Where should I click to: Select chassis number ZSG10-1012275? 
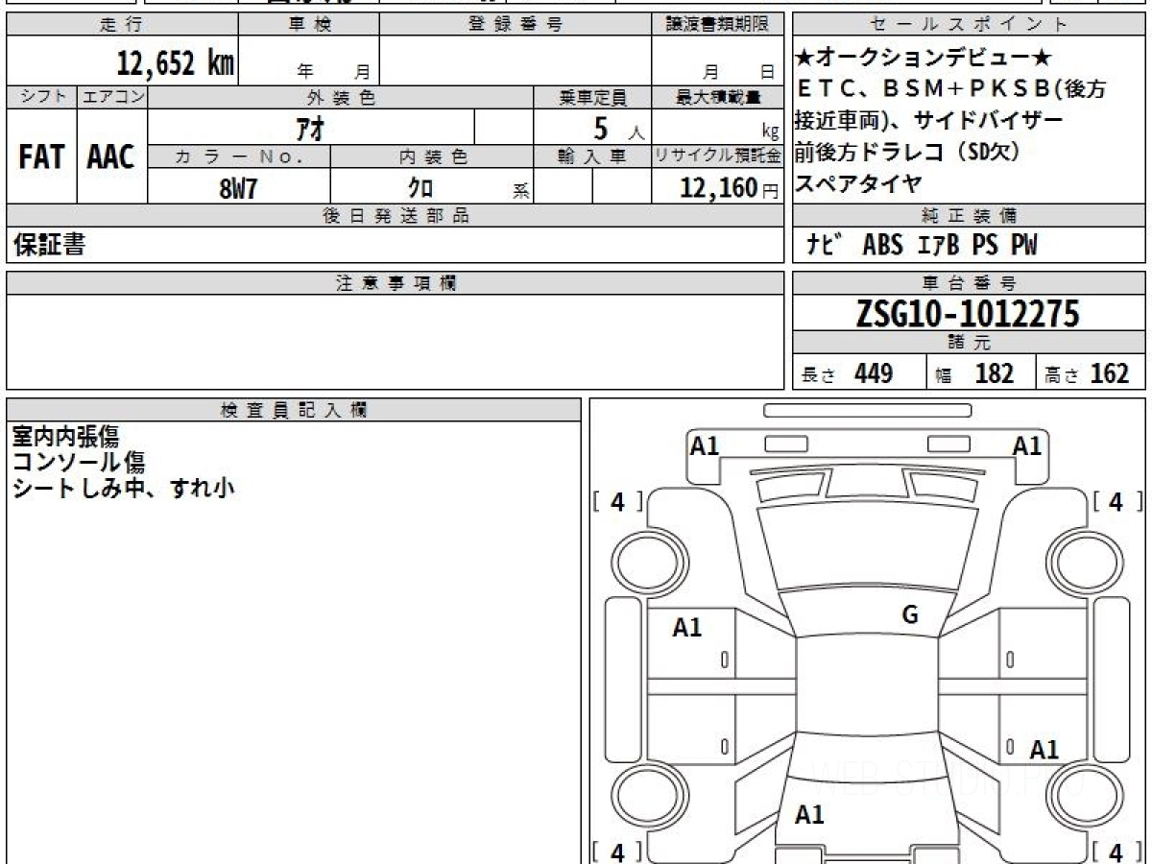tap(968, 314)
